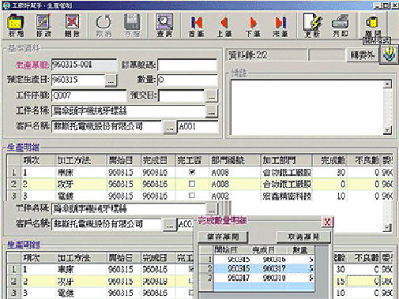The width and height of the screenshot is (399, 299).
Task: Toggle the 完工否 checkbox for the 車床 row
Action: coord(192,172)
